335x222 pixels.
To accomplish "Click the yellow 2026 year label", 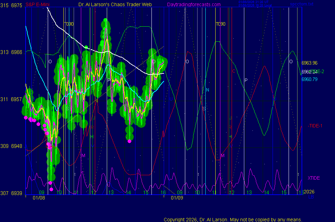I will [309, 192].
